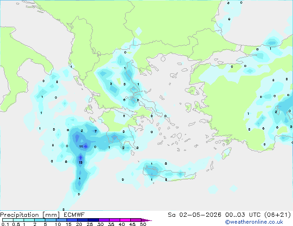The width and height of the screenshot is (293, 226).
Task: Click the 35–40 mm legend color swatch
Action: [114, 220]
